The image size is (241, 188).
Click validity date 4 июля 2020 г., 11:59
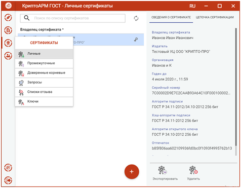coord(170,79)
